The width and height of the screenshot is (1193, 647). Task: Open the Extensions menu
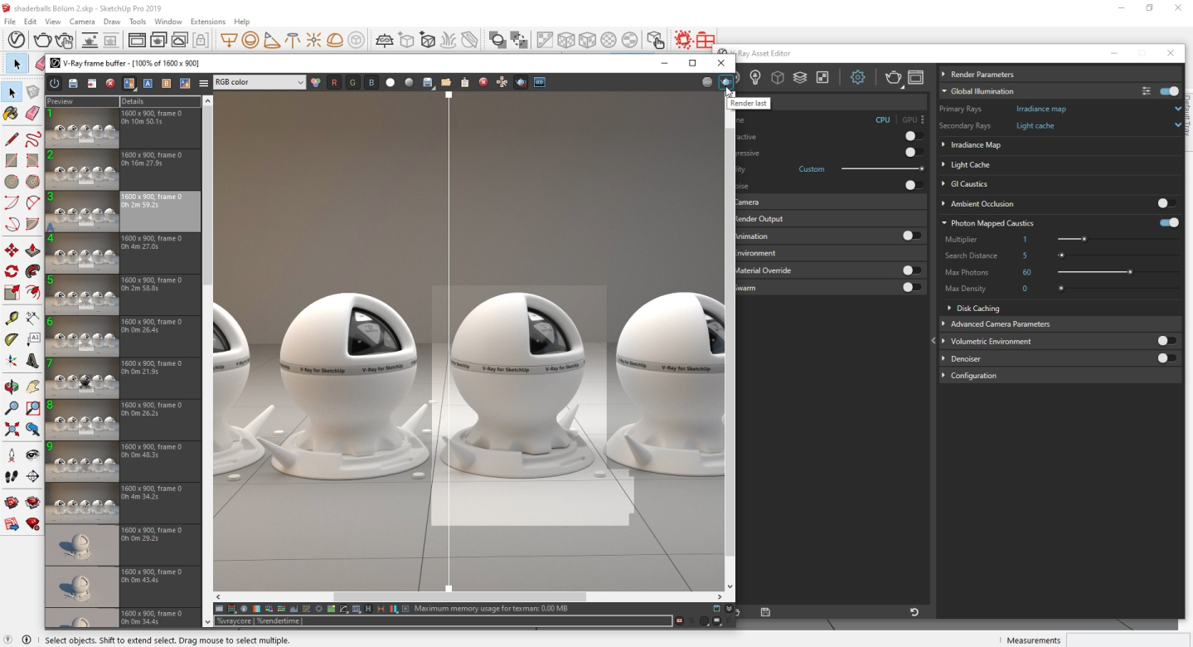(x=208, y=22)
